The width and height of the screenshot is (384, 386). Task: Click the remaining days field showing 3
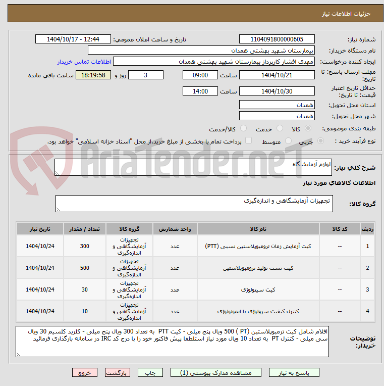(x=146, y=75)
